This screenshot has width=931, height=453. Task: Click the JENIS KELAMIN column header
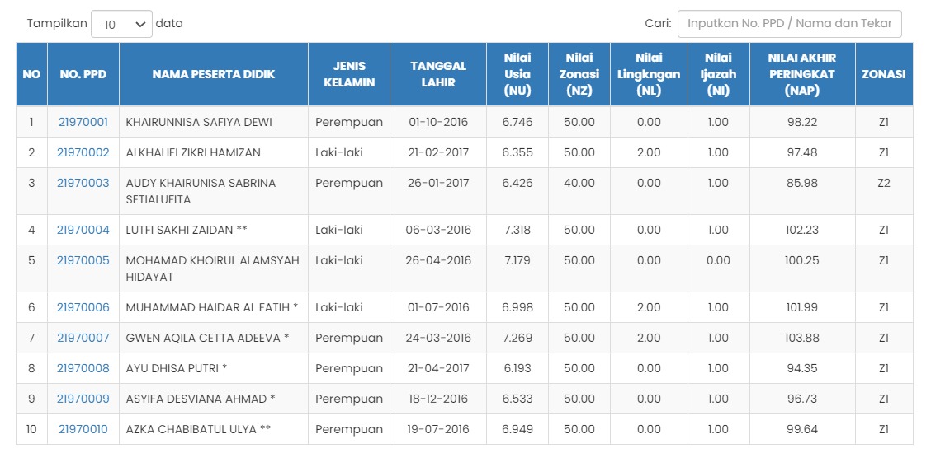[x=349, y=74]
